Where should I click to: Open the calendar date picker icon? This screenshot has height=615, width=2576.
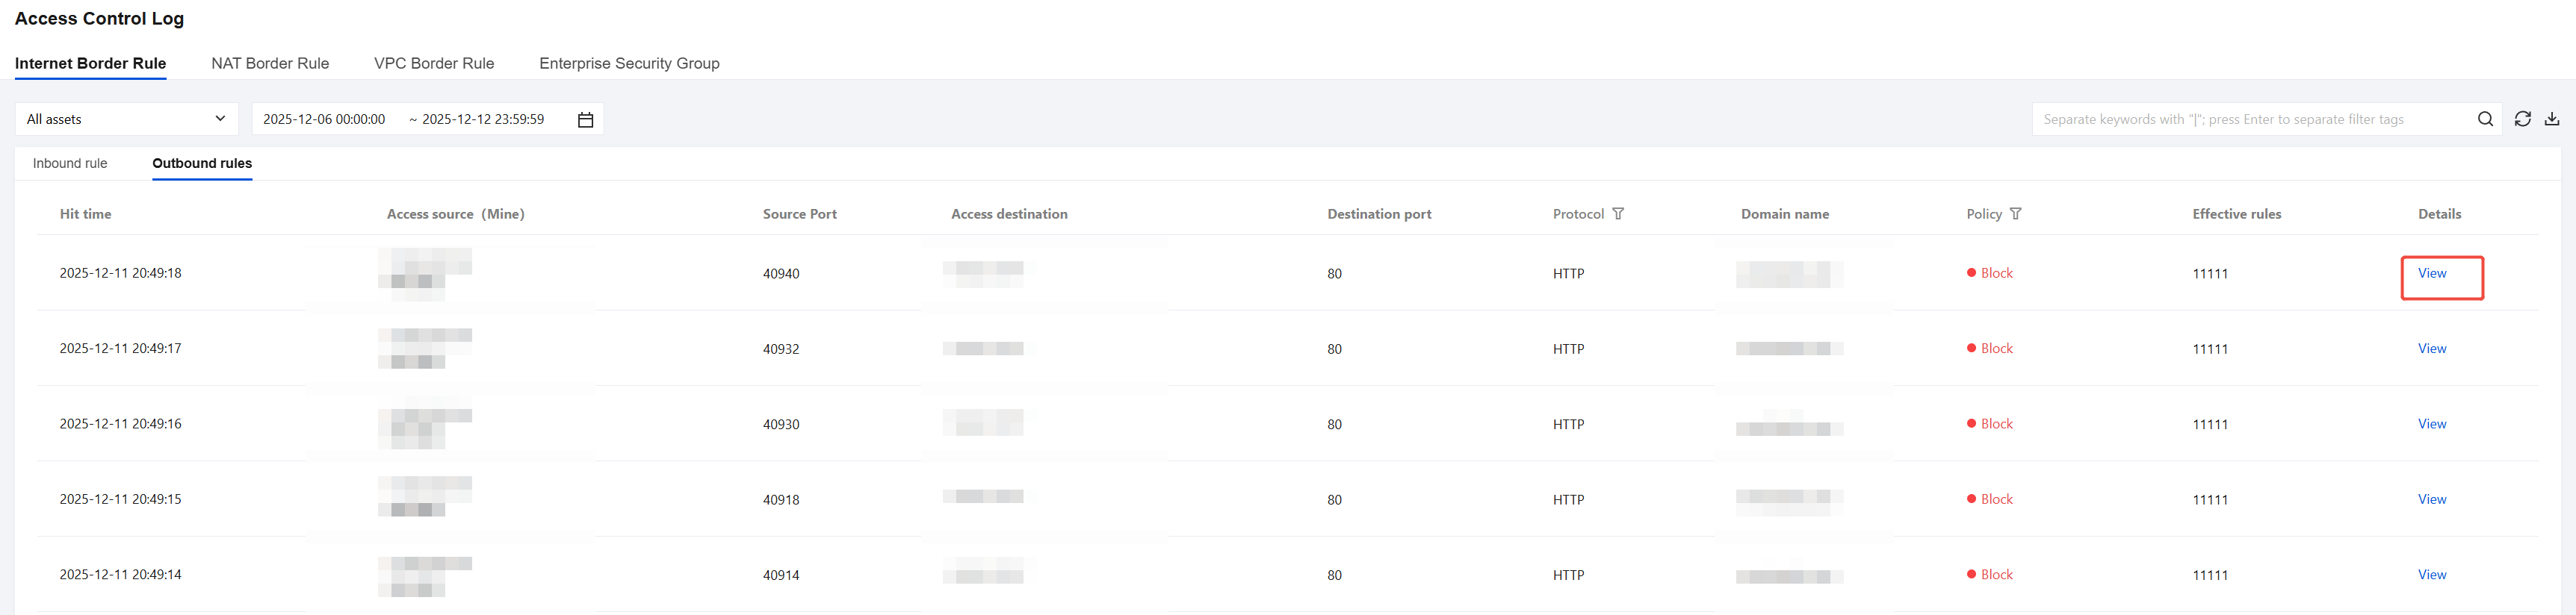coord(586,120)
